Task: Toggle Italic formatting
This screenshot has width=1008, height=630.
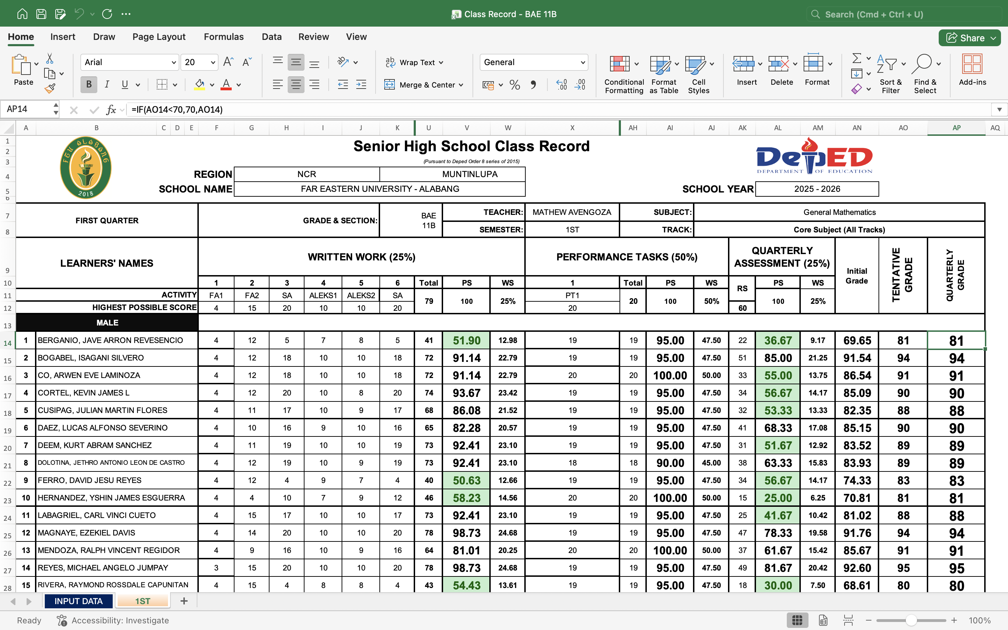Action: point(107,85)
